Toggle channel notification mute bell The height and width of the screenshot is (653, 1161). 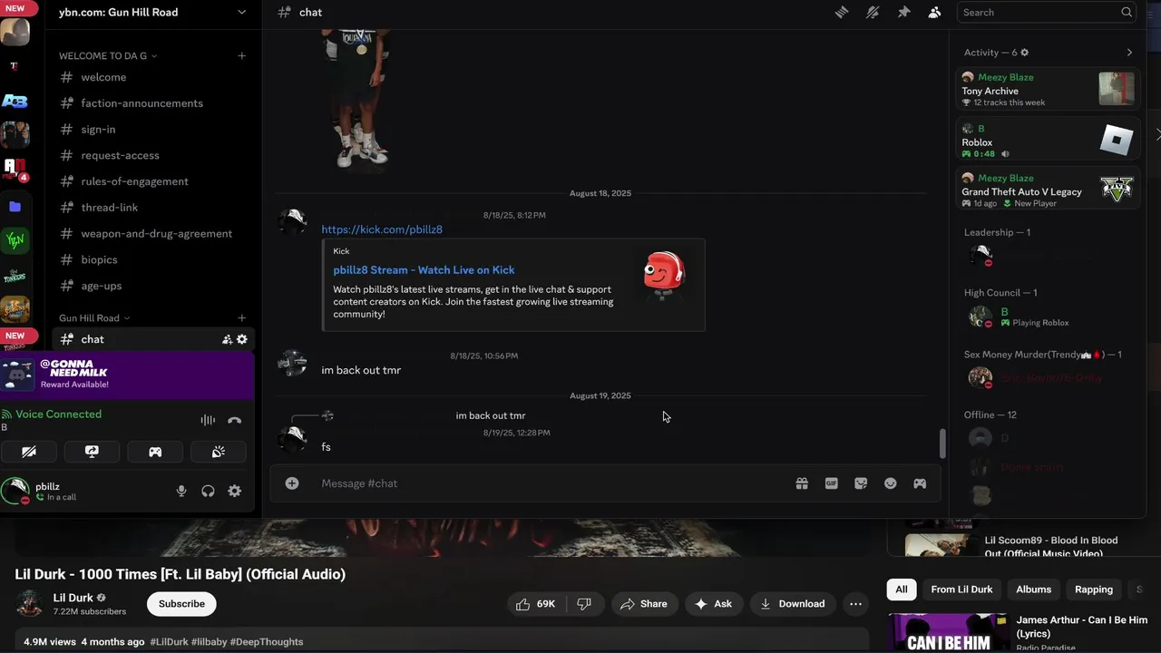point(873,13)
